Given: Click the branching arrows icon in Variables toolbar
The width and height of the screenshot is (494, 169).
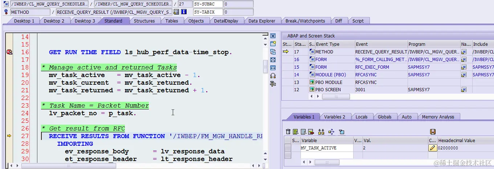Looking at the screenshot, I should coord(331,132).
